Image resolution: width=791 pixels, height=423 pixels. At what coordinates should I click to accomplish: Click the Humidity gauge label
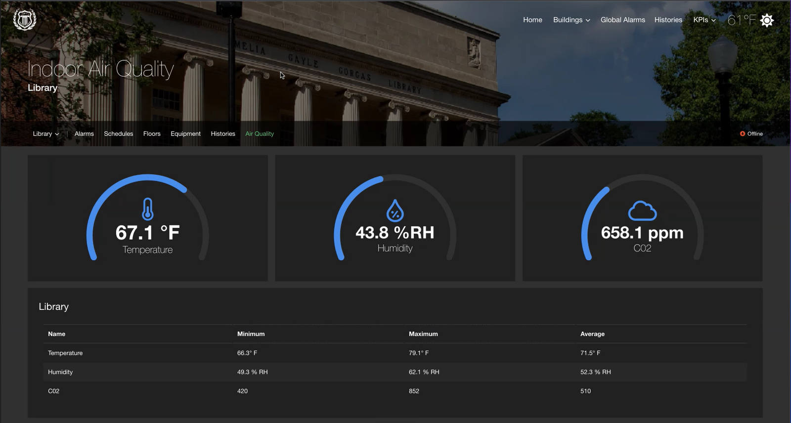point(395,248)
